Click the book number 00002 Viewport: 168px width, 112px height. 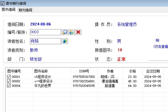coord(16,81)
